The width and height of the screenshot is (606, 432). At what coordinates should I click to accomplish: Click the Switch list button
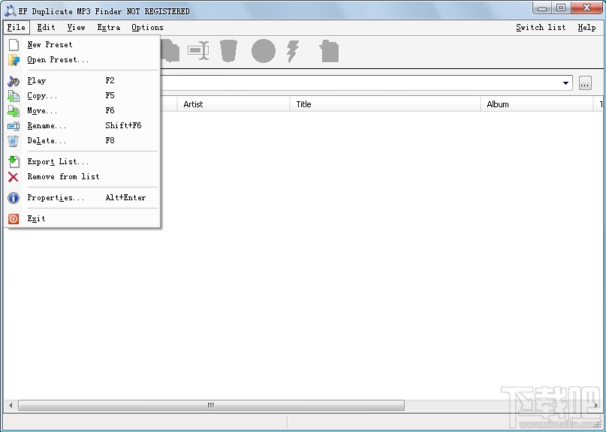pyautogui.click(x=541, y=27)
